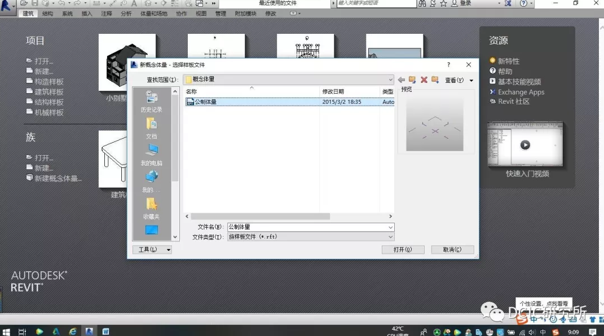Image resolution: width=604 pixels, height=336 pixels.
Task: Open the 体量和场地 ribbon tab
Action: (153, 14)
